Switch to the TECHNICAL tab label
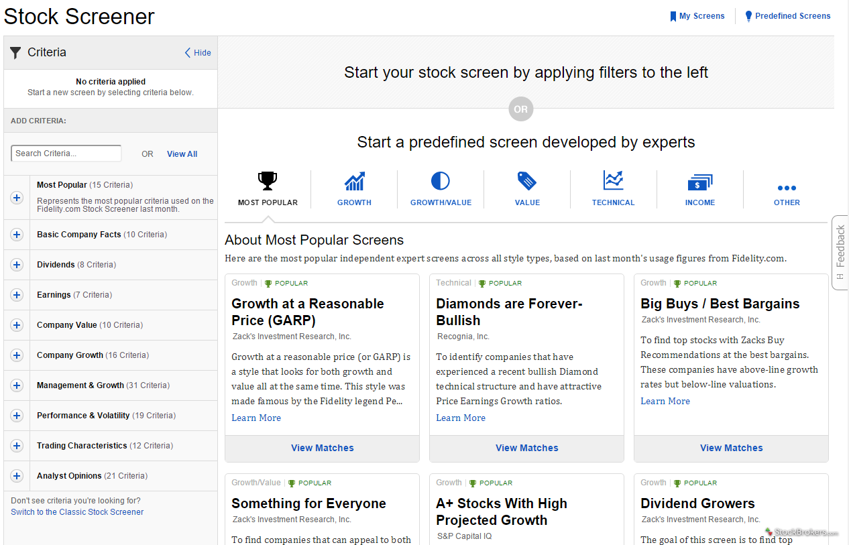Viewport: 849px width, 545px height. coord(613,202)
